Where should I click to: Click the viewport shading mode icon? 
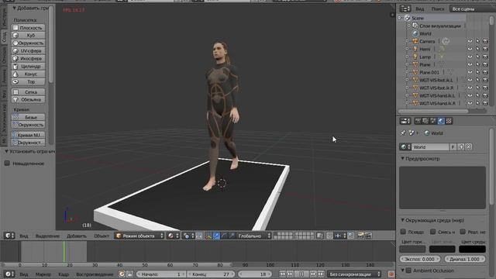[173, 236]
